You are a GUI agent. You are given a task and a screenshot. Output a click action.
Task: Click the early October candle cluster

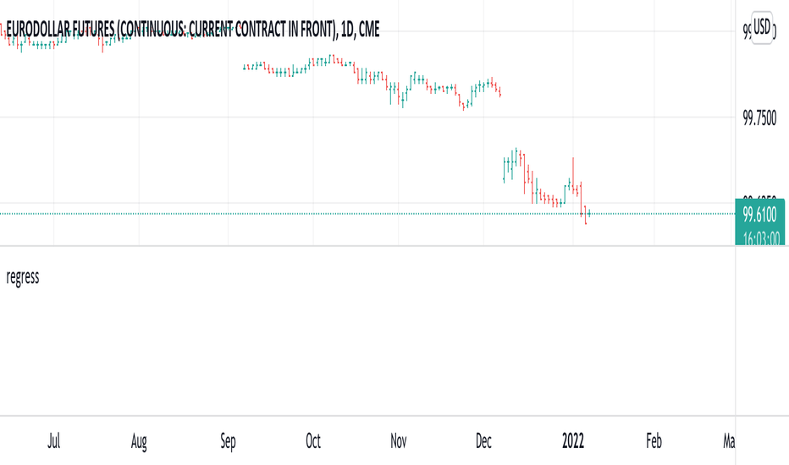pos(322,62)
